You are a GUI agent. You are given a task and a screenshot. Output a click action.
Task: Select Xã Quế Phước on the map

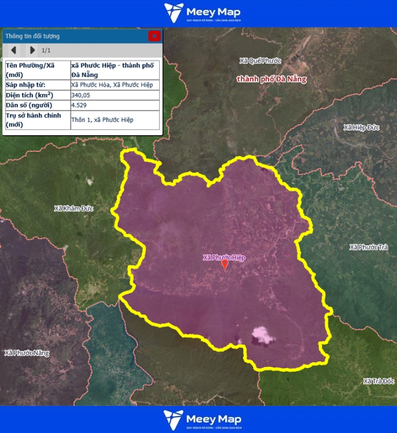click(x=260, y=61)
